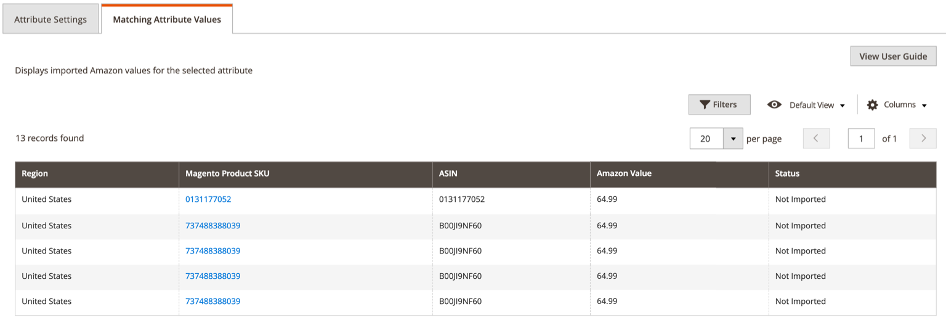Click the gear icon for Columns
Viewport: 946px width, 320px height.
pyautogui.click(x=872, y=105)
